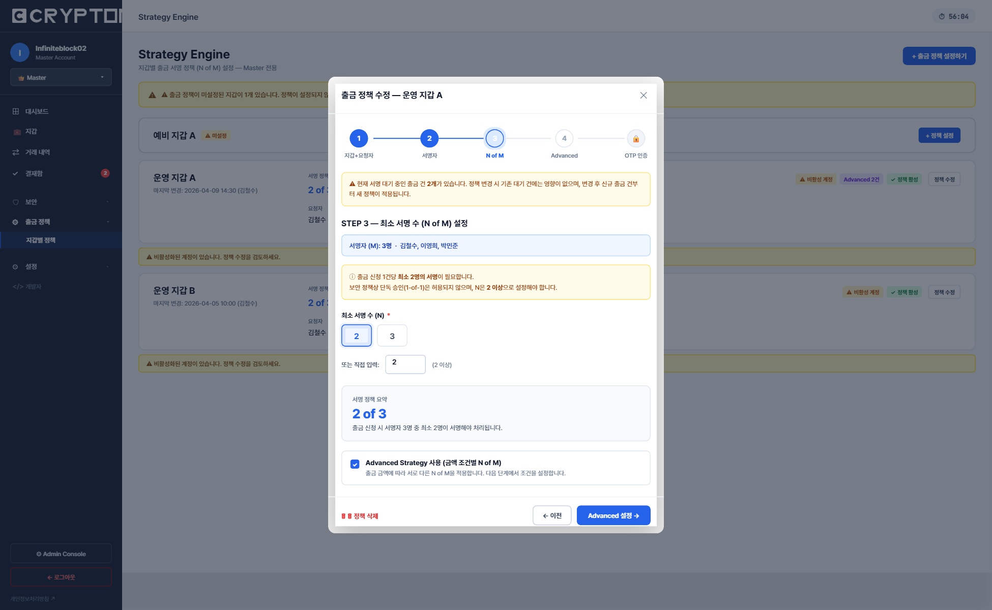Viewport: 992px width, 610px height.
Task: Open the Admin Console button
Action: 61,554
